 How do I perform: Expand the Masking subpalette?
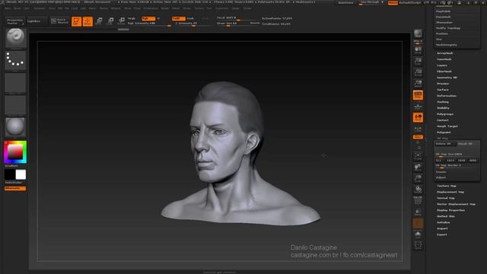click(443, 102)
